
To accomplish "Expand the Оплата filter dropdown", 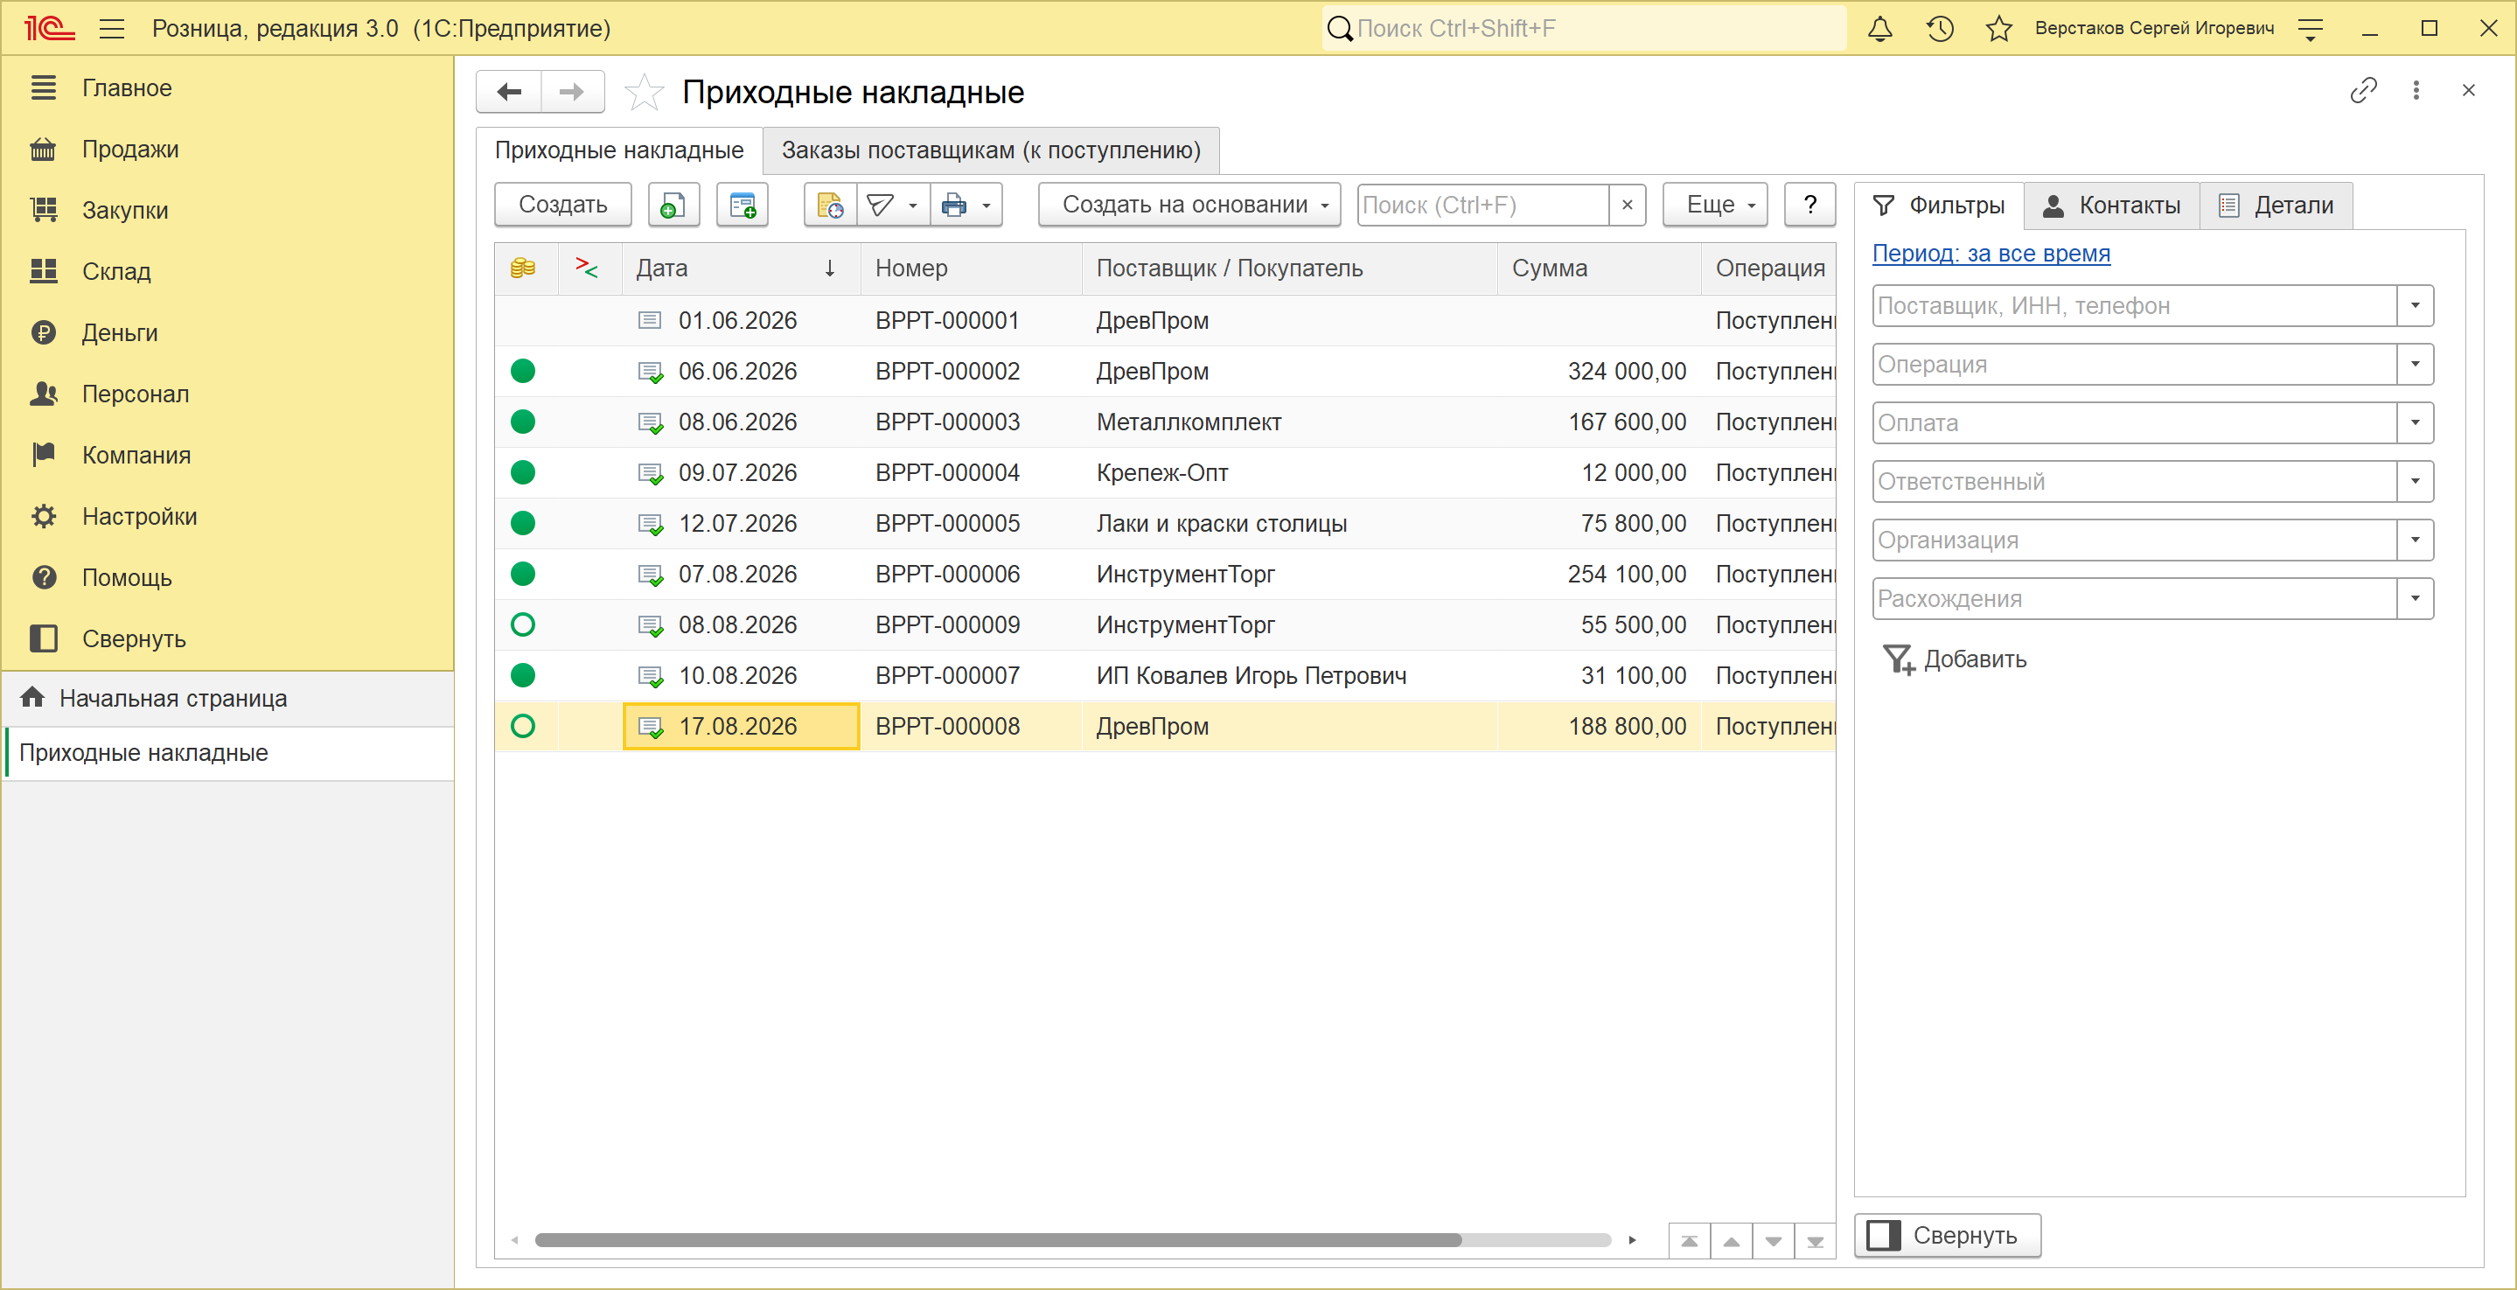I will tap(2415, 423).
